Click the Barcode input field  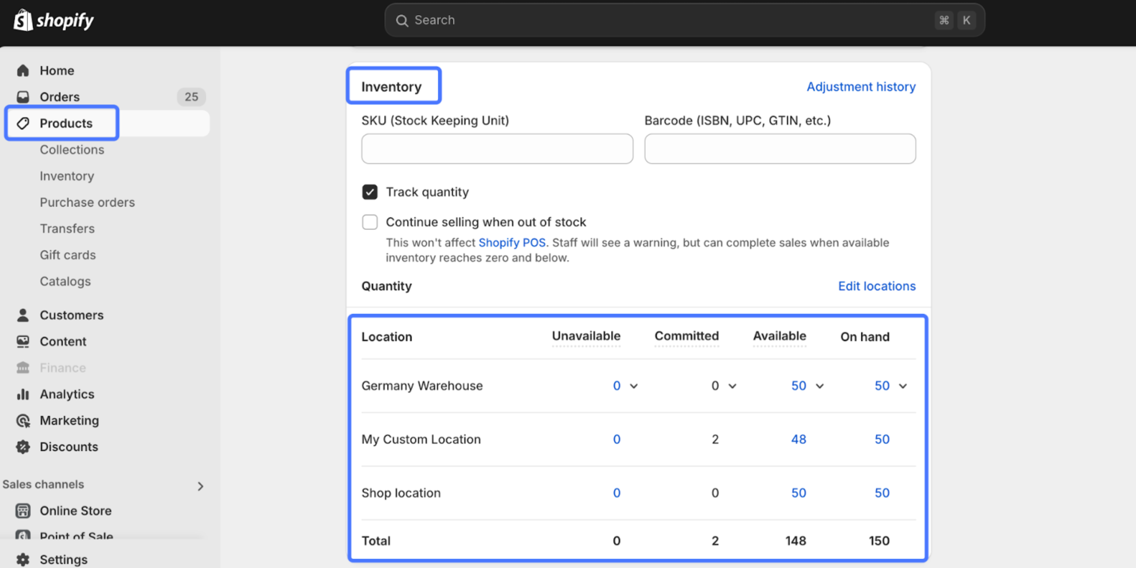[x=780, y=149]
